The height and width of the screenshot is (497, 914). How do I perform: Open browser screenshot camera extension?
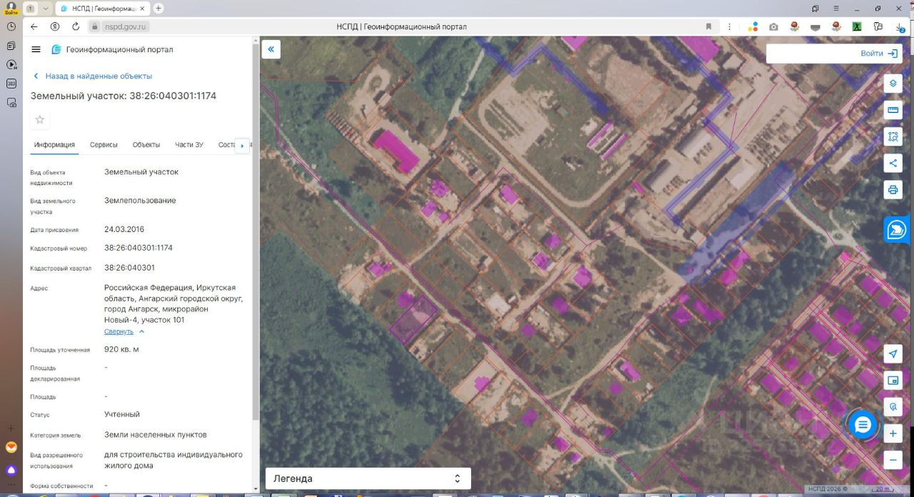(x=773, y=27)
